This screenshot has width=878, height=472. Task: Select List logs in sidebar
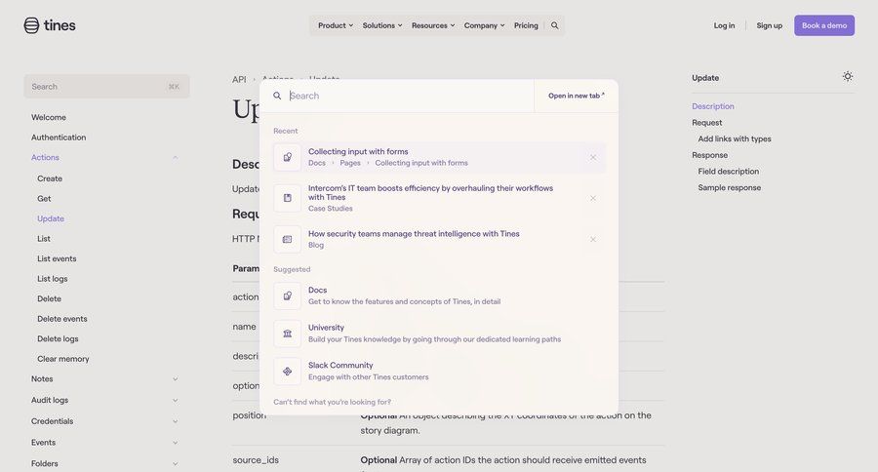[53, 279]
